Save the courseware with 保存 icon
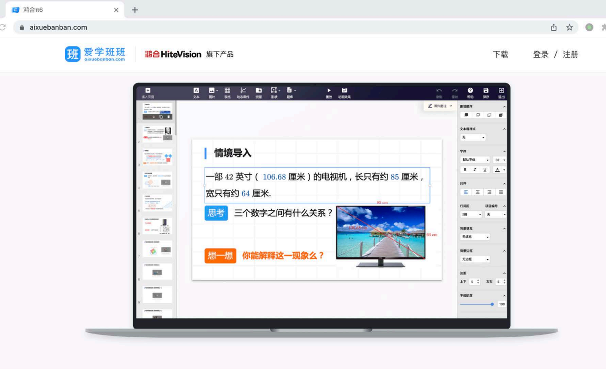 click(x=486, y=92)
